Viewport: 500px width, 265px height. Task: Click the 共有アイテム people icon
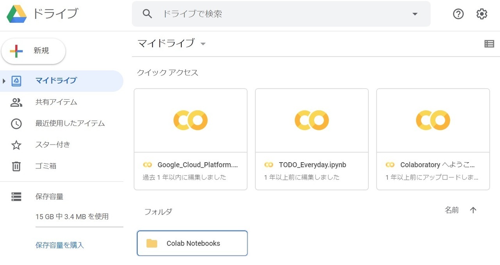click(16, 102)
